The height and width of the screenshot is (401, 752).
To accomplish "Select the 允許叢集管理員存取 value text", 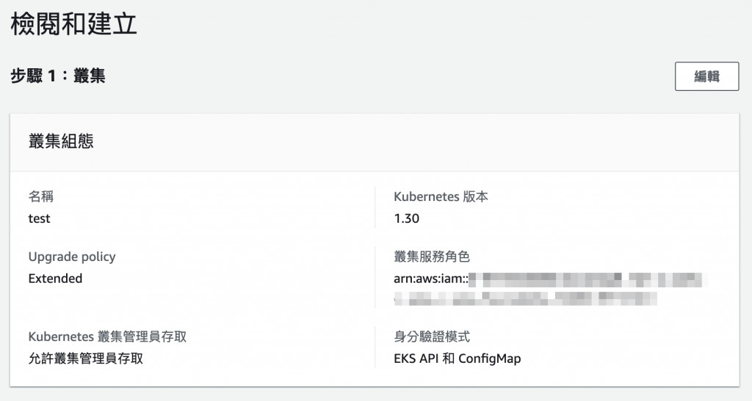I will click(85, 359).
